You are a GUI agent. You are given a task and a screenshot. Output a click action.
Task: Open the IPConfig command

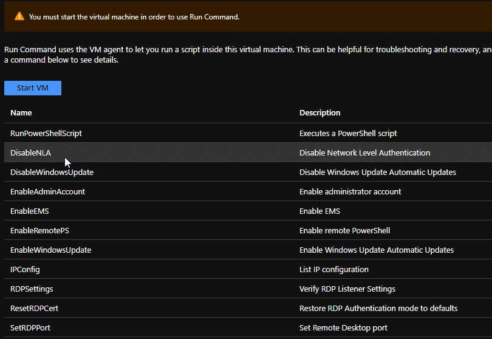(25, 270)
